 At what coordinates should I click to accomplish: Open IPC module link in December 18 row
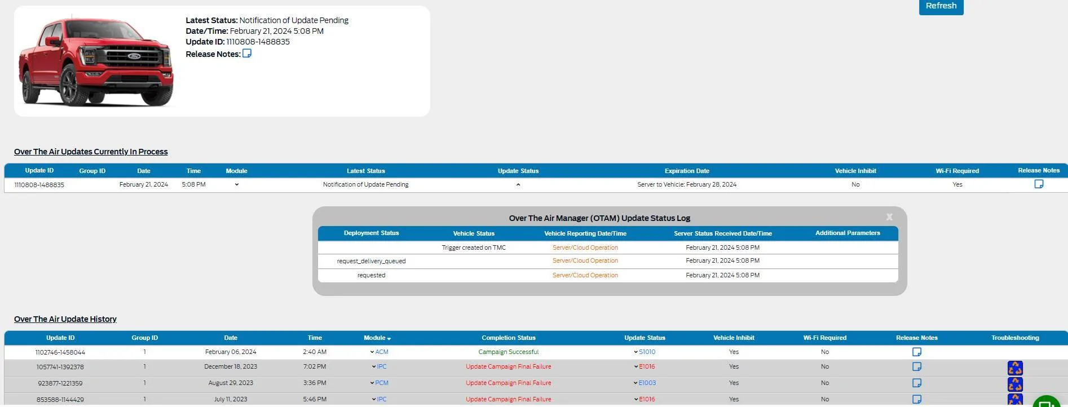coord(382,366)
